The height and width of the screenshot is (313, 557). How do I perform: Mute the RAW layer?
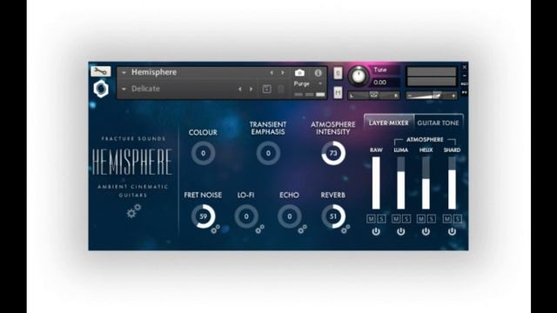coord(372,218)
